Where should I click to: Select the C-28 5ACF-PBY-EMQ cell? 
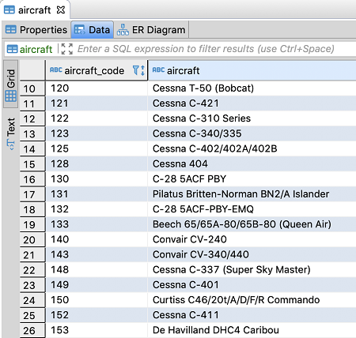point(252,209)
